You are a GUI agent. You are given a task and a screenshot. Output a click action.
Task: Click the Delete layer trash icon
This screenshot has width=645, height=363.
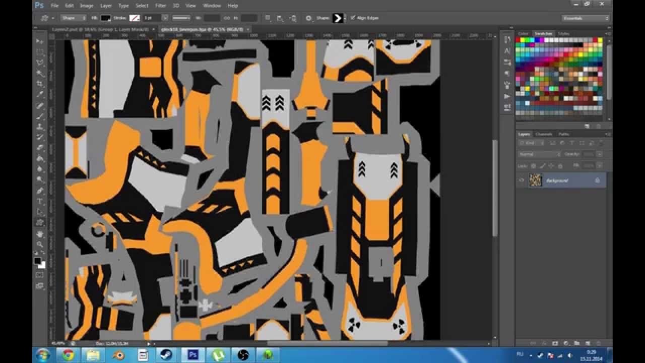[599, 343]
